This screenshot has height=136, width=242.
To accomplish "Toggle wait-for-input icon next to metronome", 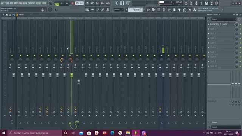I will click(x=92, y=3).
